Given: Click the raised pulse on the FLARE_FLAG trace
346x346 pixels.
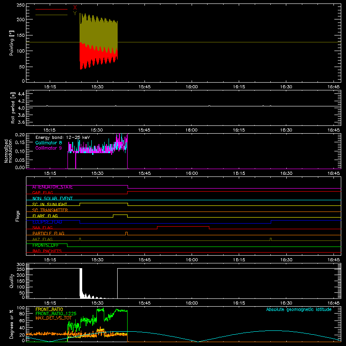Looking at the screenshot, I should click(120, 215).
